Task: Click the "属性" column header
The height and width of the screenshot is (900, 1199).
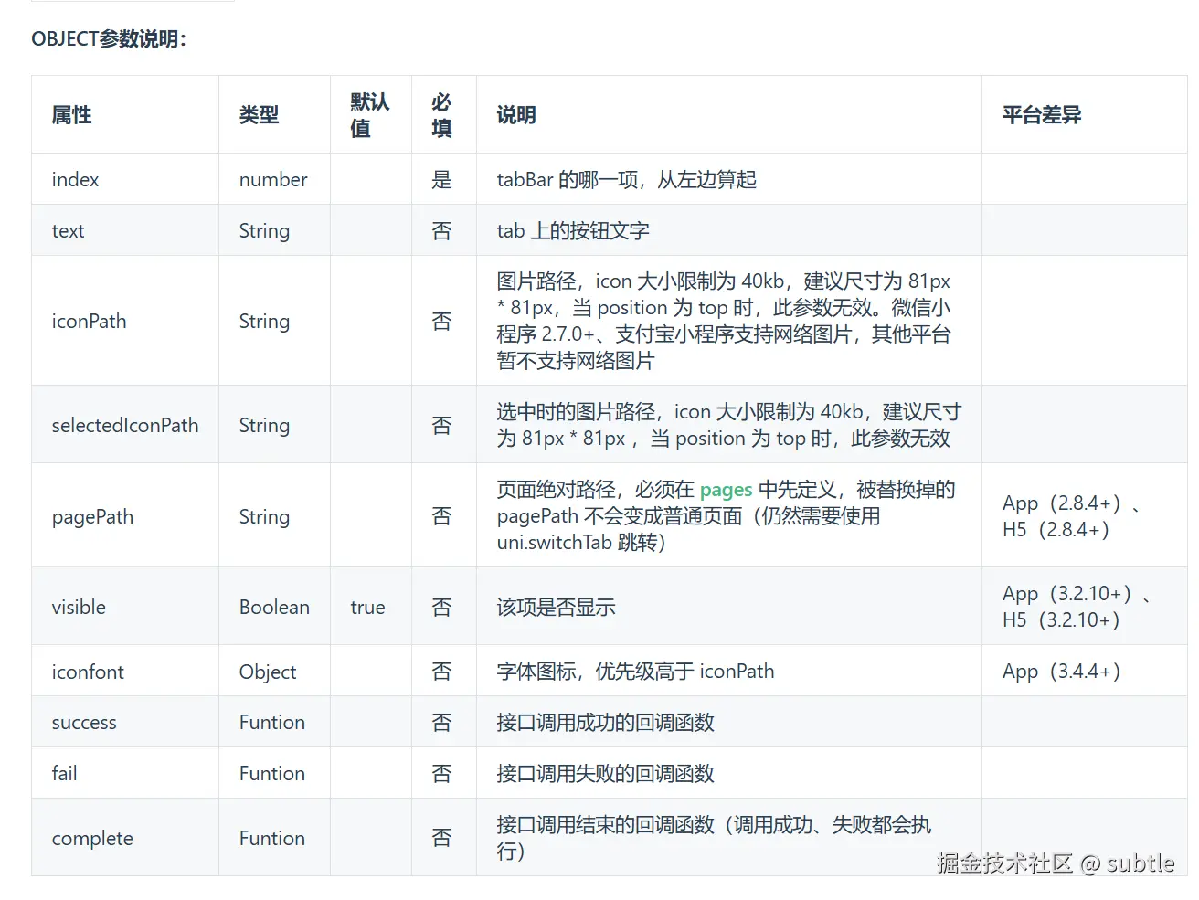Action: [x=72, y=115]
